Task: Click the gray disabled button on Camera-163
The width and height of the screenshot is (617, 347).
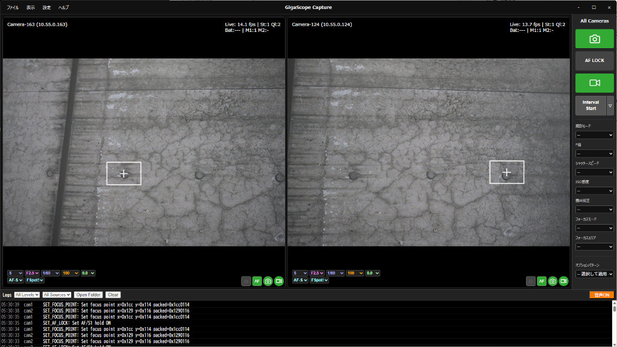Action: pos(246,281)
